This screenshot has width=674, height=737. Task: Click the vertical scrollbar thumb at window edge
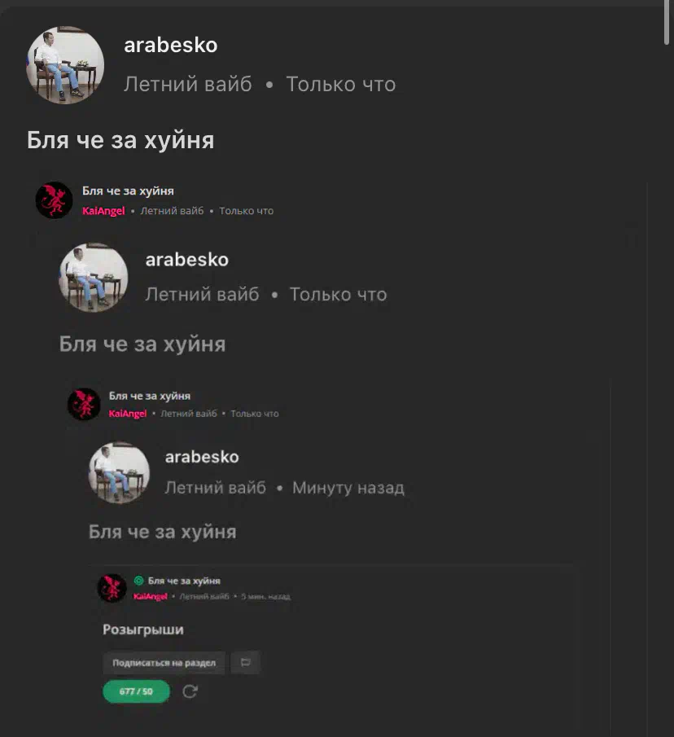667,23
